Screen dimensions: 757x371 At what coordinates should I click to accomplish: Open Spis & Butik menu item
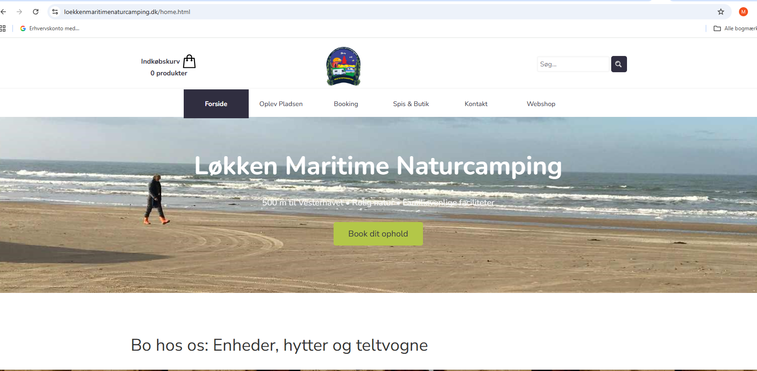pyautogui.click(x=411, y=104)
